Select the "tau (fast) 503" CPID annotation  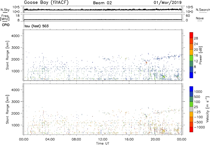[x=36, y=26]
